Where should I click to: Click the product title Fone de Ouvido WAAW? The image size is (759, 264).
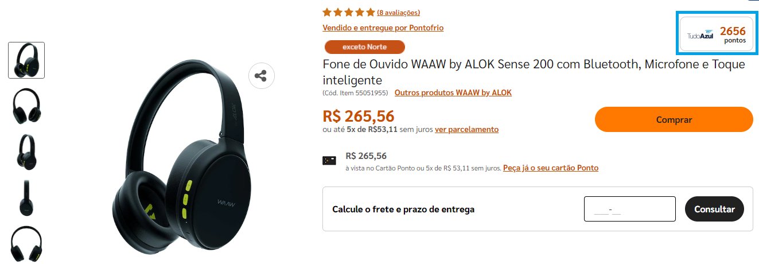534,72
